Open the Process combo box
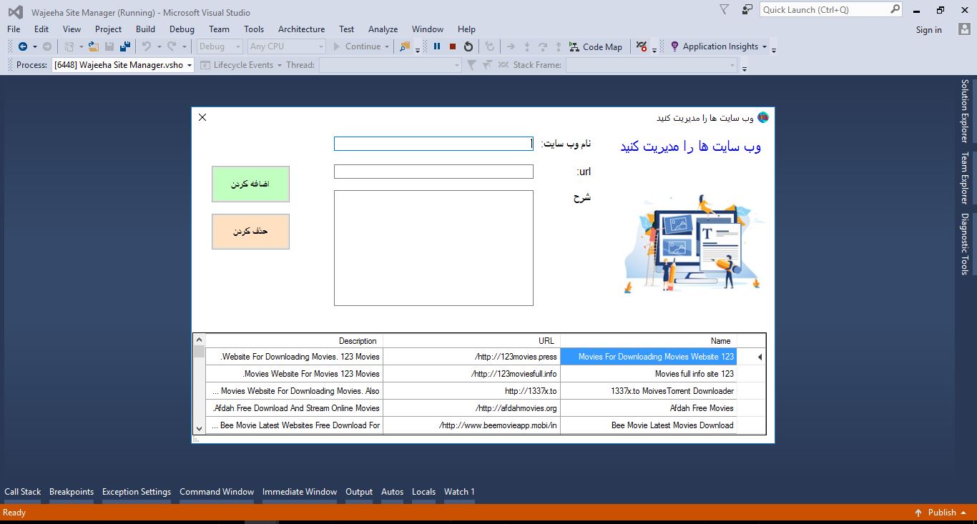 coord(123,65)
